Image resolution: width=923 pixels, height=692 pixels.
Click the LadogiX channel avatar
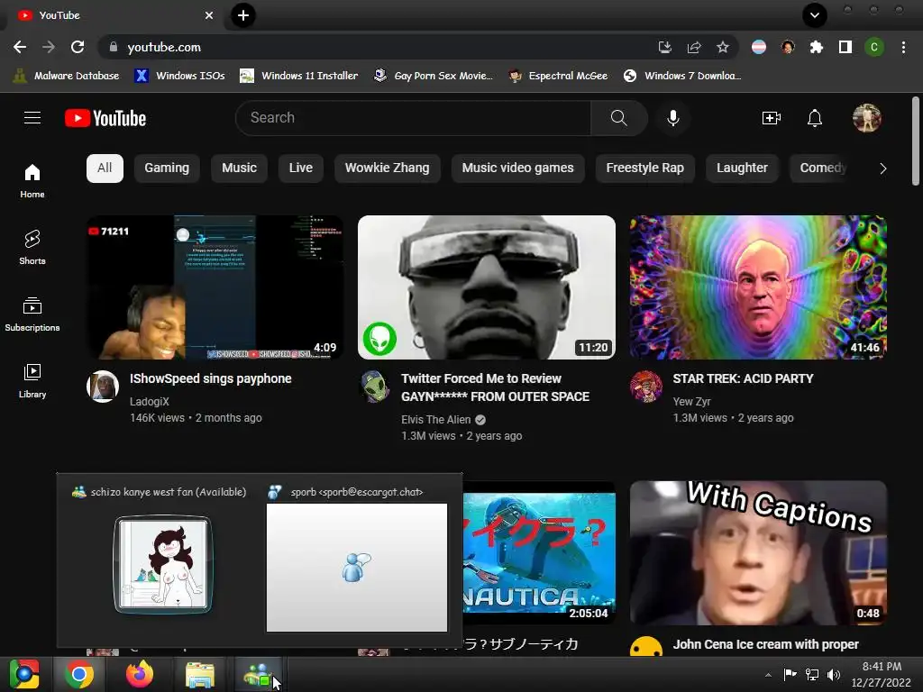coord(103,386)
